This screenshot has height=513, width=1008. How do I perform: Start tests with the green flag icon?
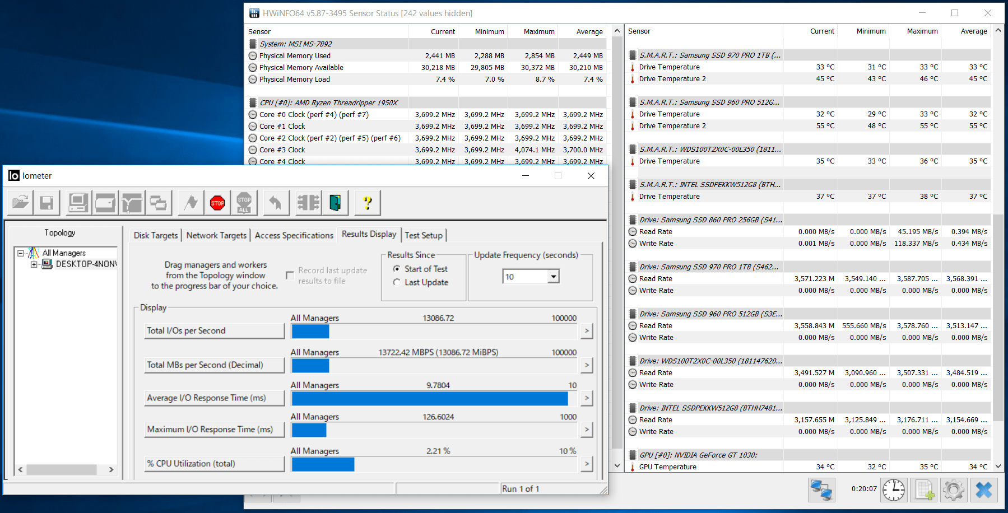[x=191, y=203]
